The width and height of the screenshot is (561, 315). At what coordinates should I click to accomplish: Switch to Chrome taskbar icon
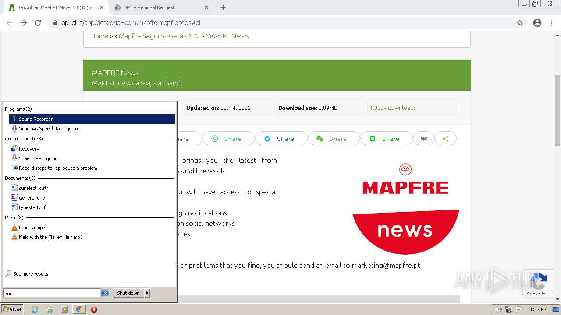[x=79, y=309]
